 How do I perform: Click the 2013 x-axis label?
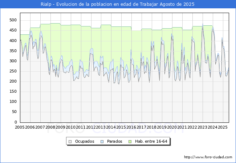(101, 127)
